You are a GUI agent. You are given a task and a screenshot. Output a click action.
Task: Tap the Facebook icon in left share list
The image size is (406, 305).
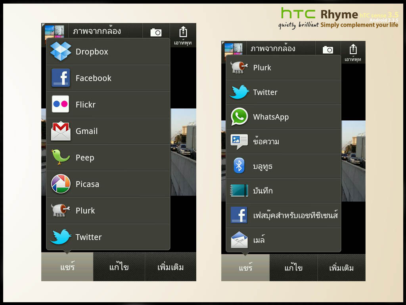(x=61, y=77)
